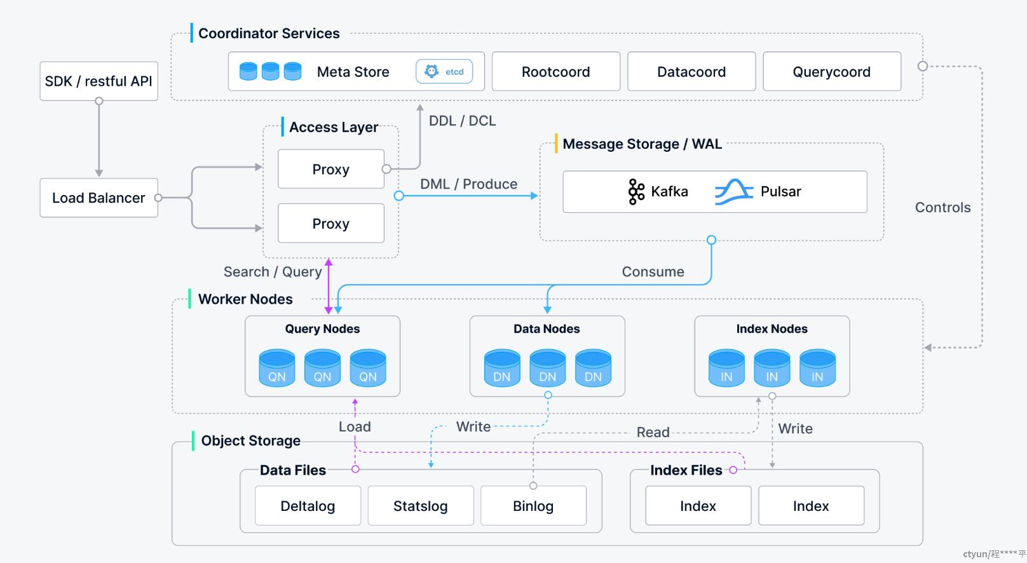This screenshot has height=563, width=1027.
Task: Click the DML / Produce arrow label
Action: [469, 184]
